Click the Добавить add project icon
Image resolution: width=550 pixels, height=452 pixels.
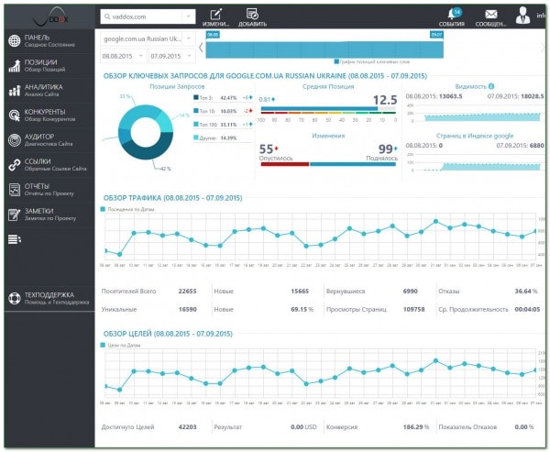tap(252, 14)
